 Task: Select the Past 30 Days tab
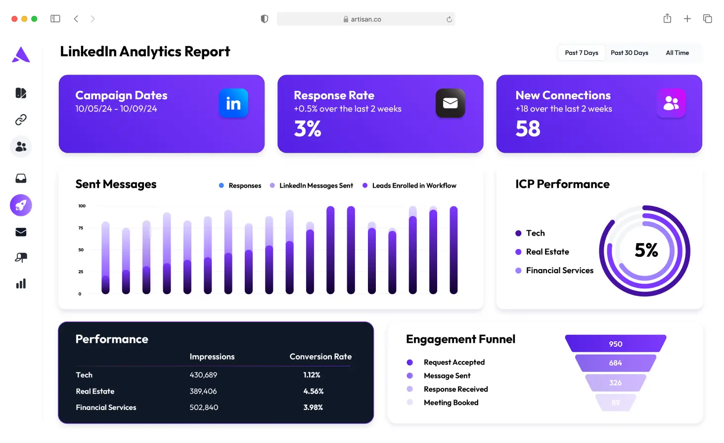629,53
